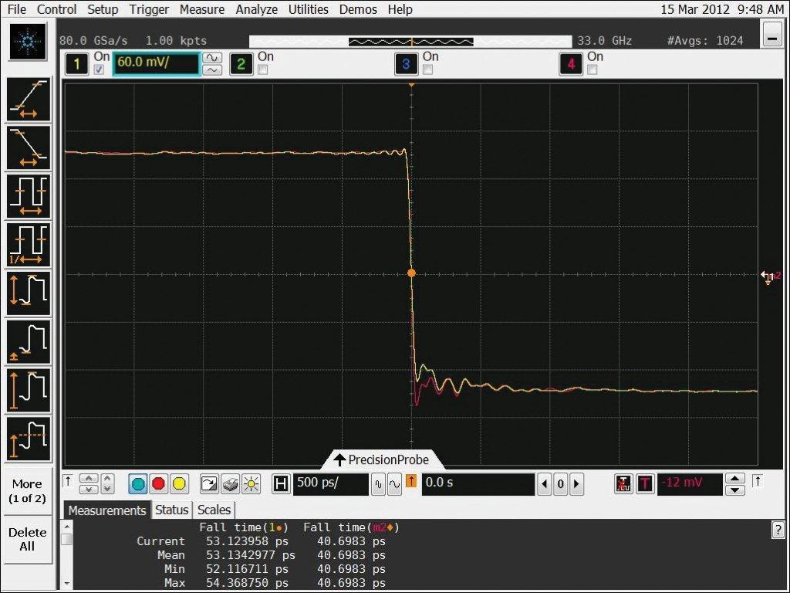Click the rise time measurement icon
790x593 pixels.
(29, 100)
